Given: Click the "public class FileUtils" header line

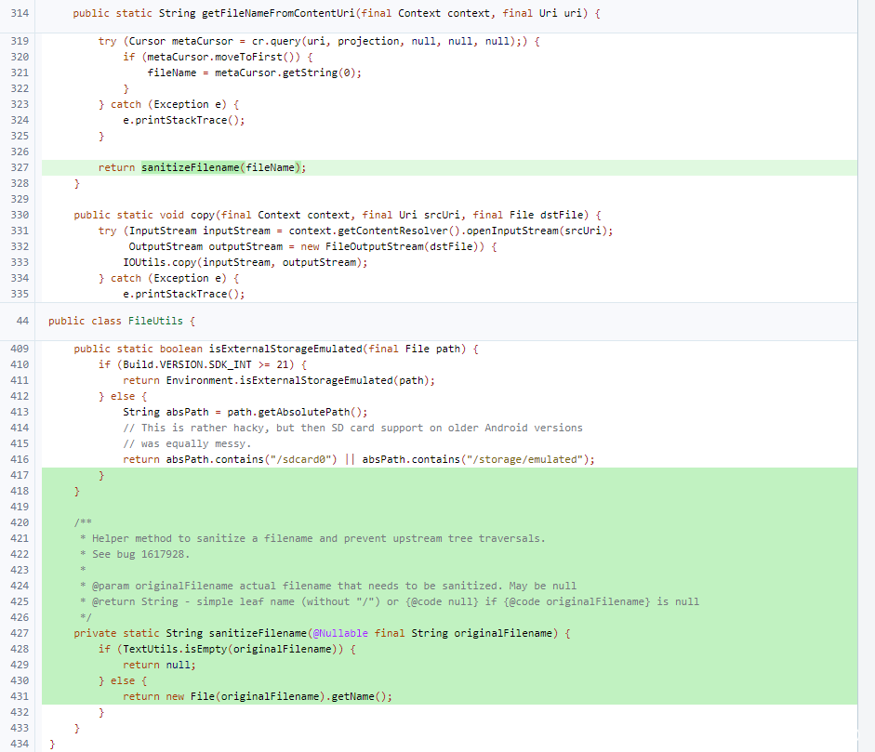Looking at the screenshot, I should [121, 321].
